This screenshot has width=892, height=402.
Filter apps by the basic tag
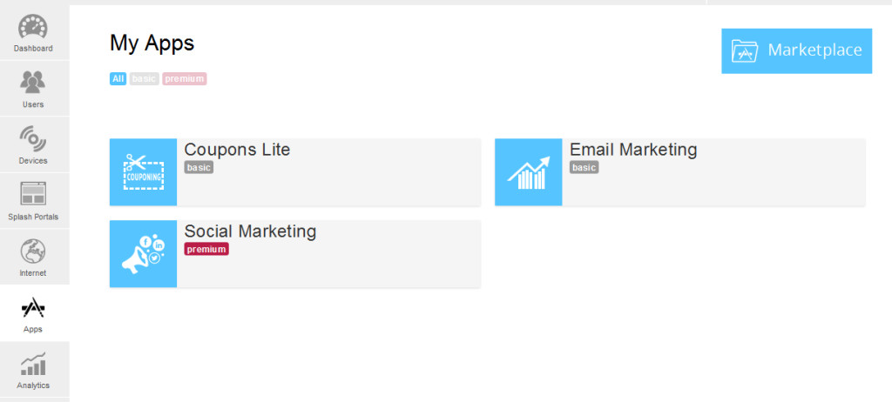144,78
